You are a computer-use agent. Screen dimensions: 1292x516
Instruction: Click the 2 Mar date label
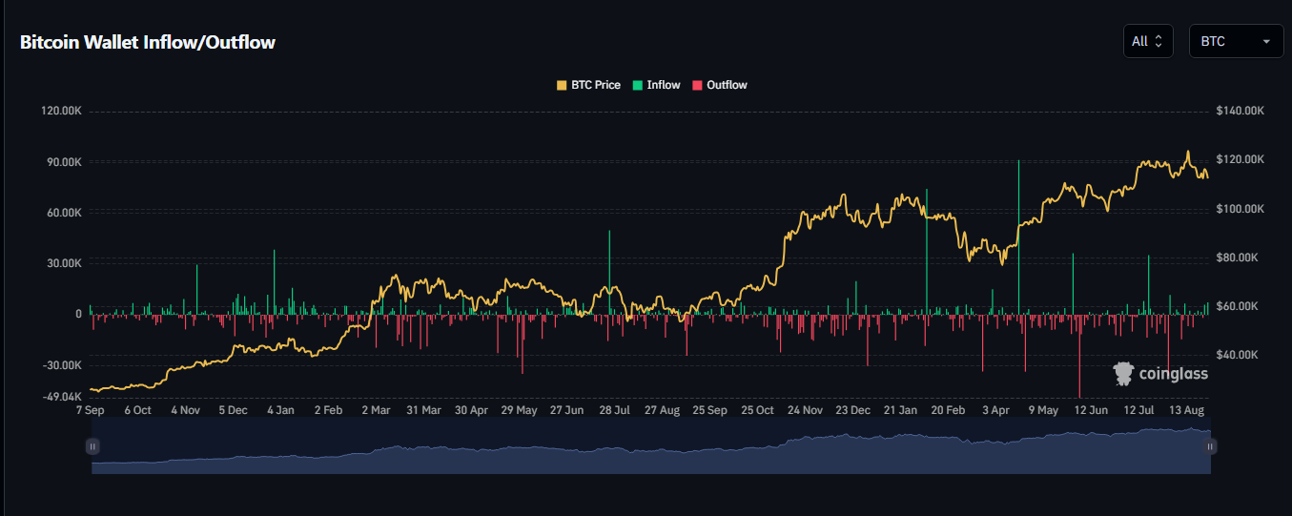pos(376,410)
